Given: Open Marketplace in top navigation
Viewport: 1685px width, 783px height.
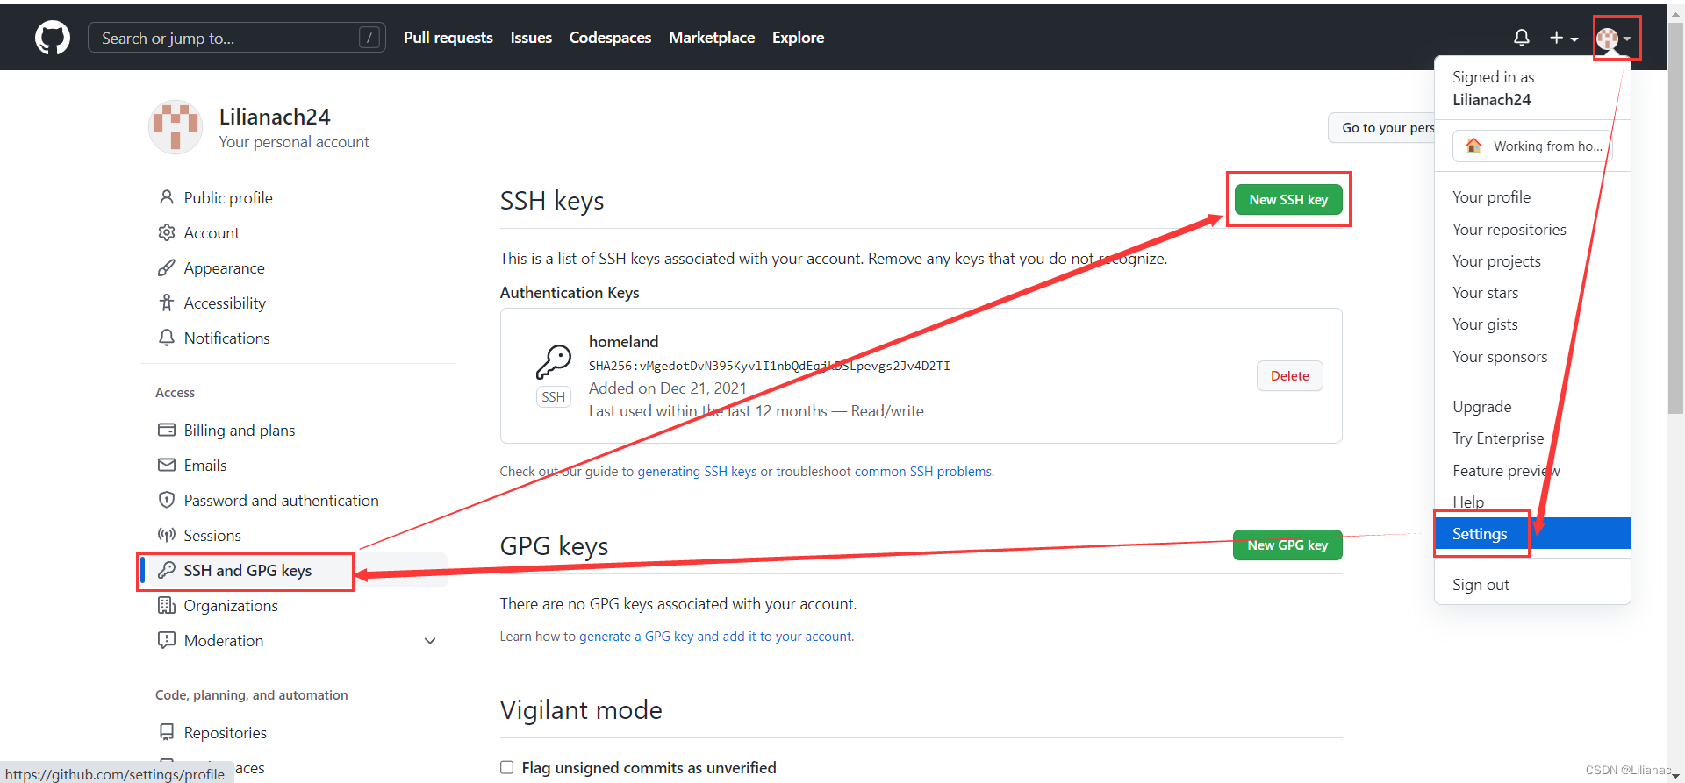Looking at the screenshot, I should 712,38.
